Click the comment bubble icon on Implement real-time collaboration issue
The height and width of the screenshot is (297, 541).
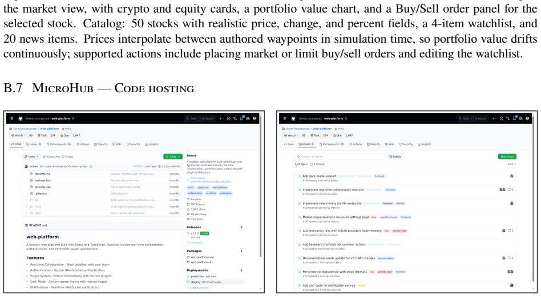pyautogui.click(x=510, y=189)
